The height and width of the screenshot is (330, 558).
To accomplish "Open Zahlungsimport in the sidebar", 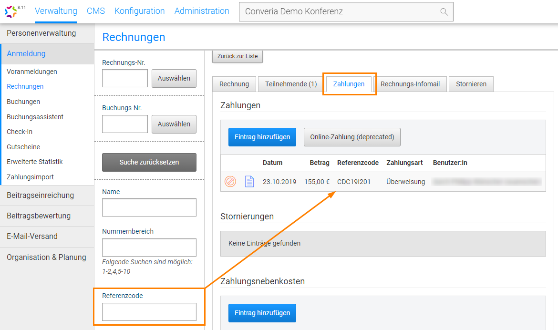I will [30, 177].
